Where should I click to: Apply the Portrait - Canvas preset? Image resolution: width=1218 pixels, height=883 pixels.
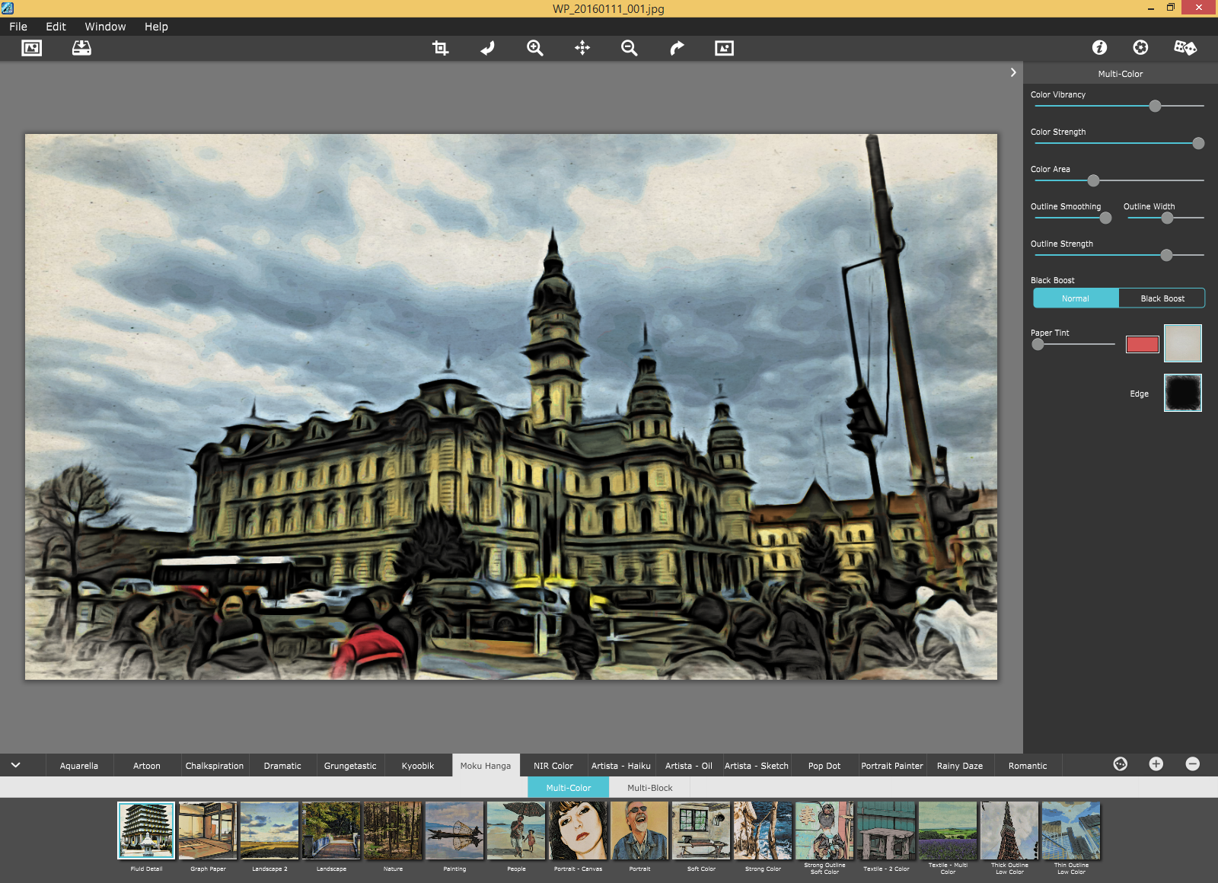(578, 830)
